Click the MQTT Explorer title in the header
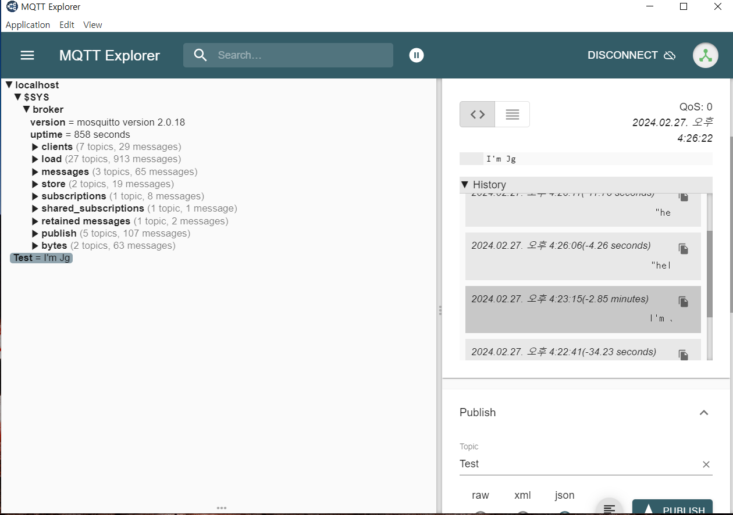Screen dimensions: 733x515 click(x=109, y=55)
